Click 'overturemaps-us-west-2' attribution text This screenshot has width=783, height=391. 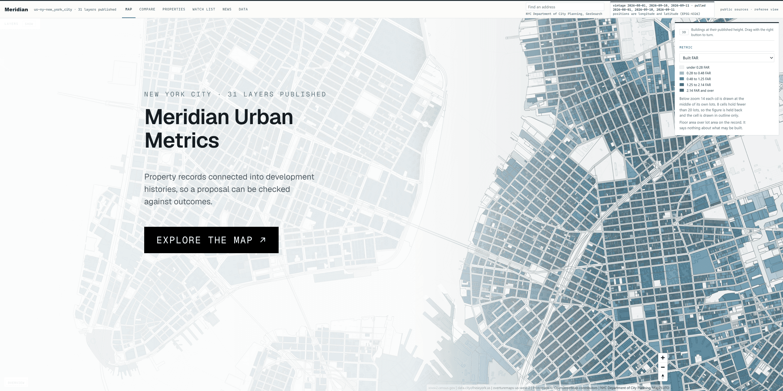(512, 388)
